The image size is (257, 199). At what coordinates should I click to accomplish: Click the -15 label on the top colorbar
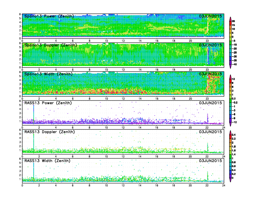click(234, 45)
